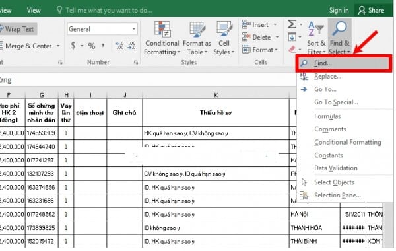This screenshot has height=251, width=396.
Task: Switch to the View ribbon tab
Action: coord(34,11)
